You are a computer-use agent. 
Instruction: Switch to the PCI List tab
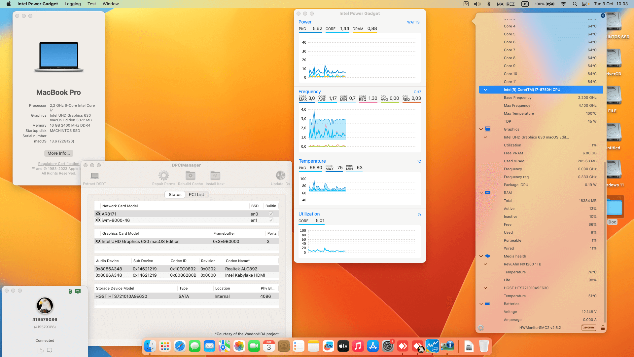[196, 195]
